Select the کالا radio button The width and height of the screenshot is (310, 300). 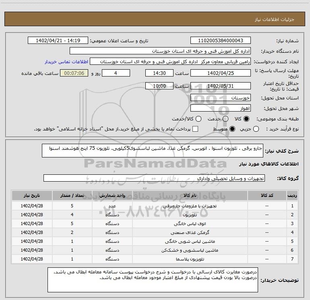point(246,119)
